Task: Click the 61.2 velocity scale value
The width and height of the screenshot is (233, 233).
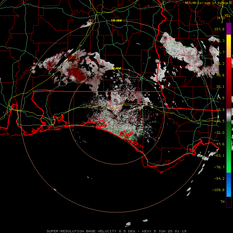Action: coord(220,64)
